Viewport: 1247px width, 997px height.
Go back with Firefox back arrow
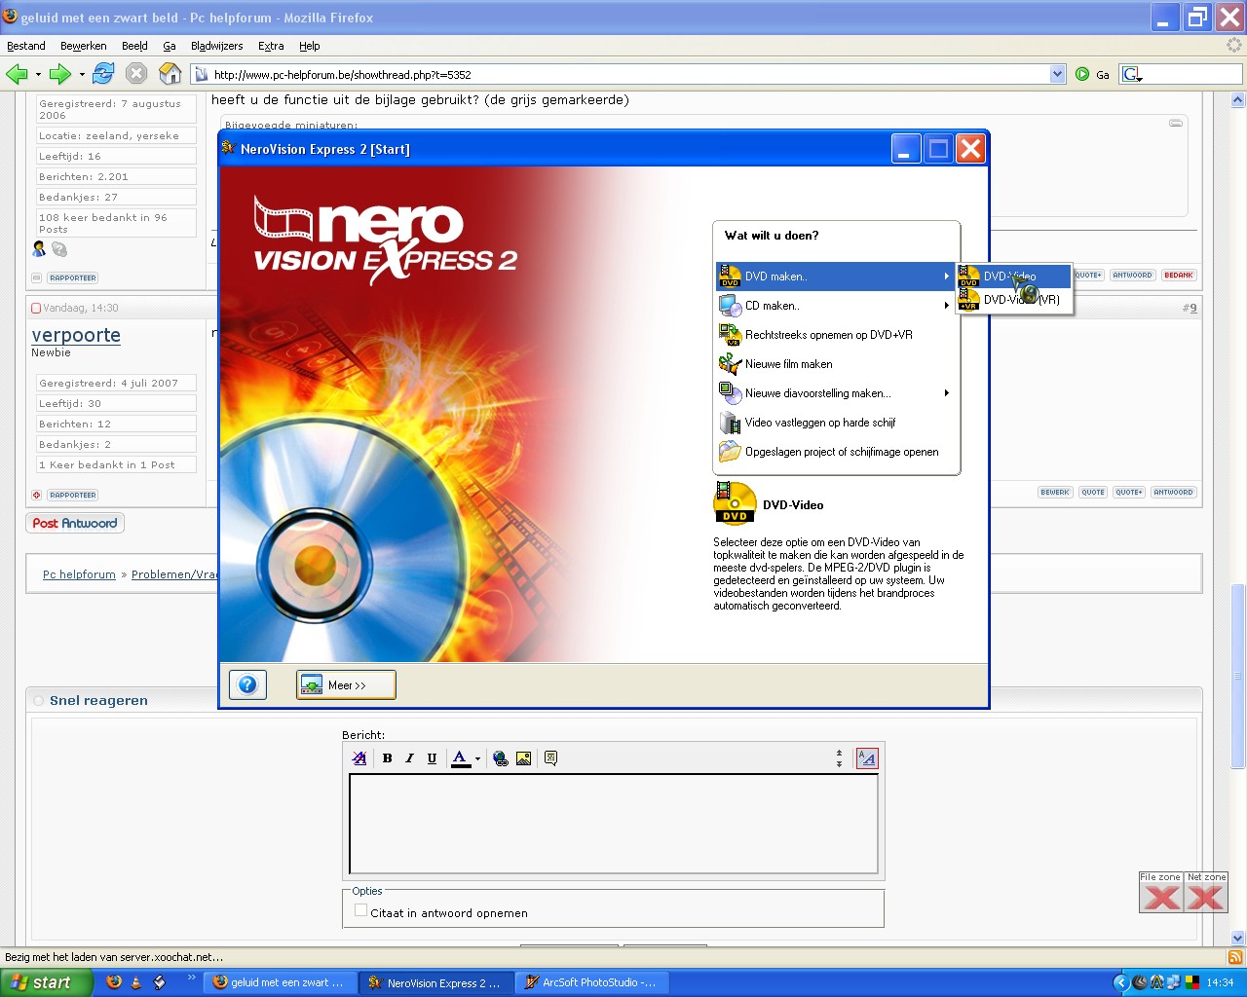[x=17, y=74]
